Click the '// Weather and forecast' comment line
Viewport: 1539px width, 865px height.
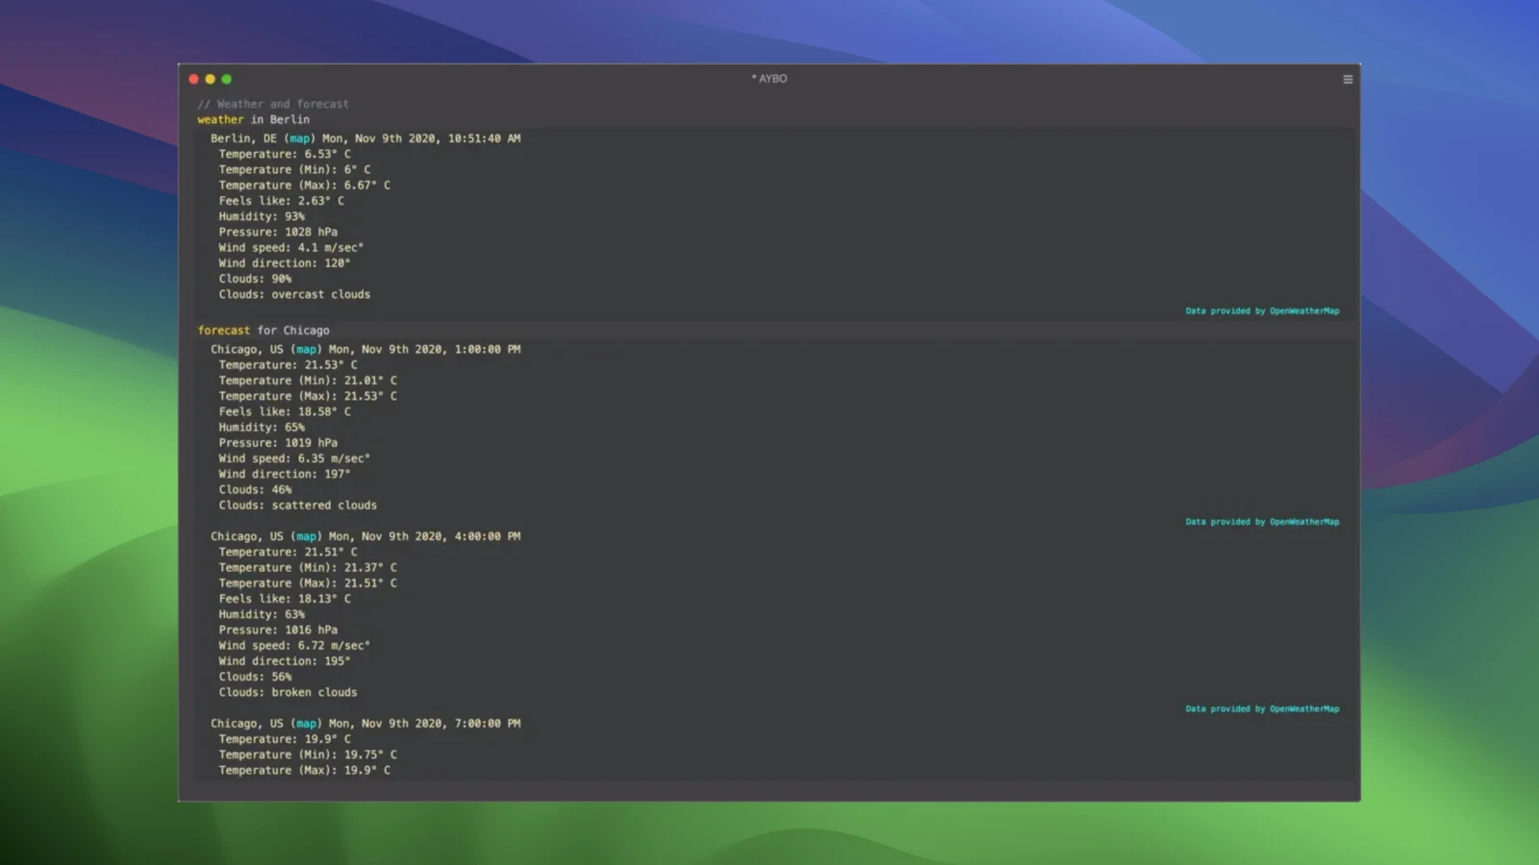(x=273, y=104)
